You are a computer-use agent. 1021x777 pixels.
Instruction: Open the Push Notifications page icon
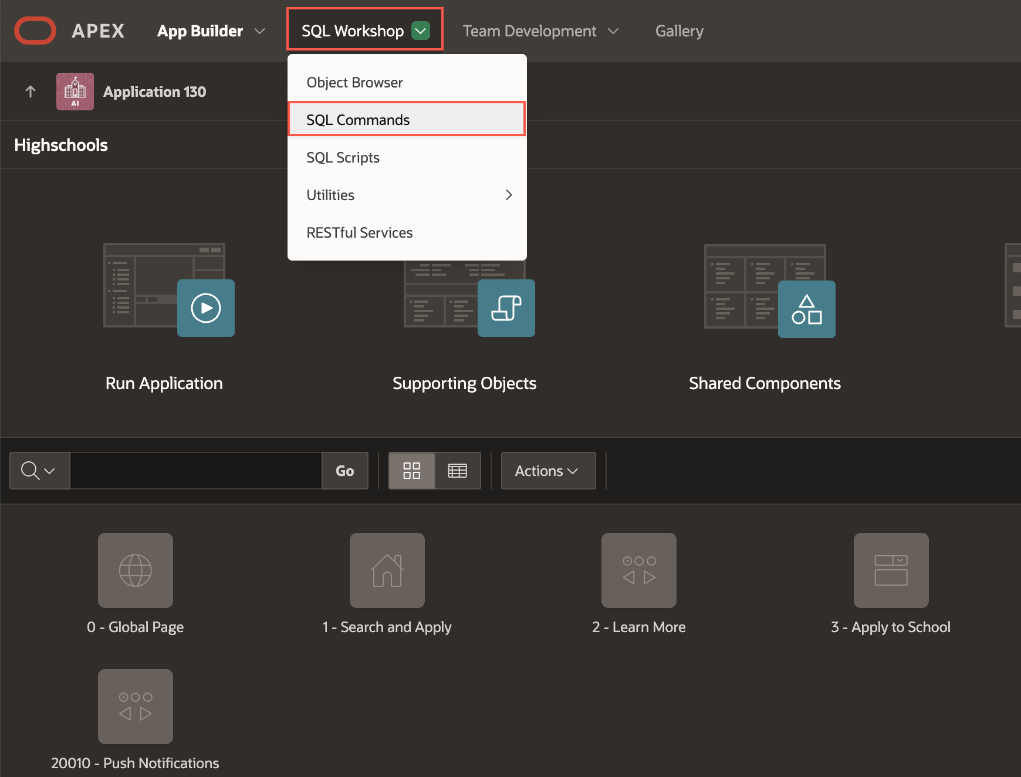point(136,707)
